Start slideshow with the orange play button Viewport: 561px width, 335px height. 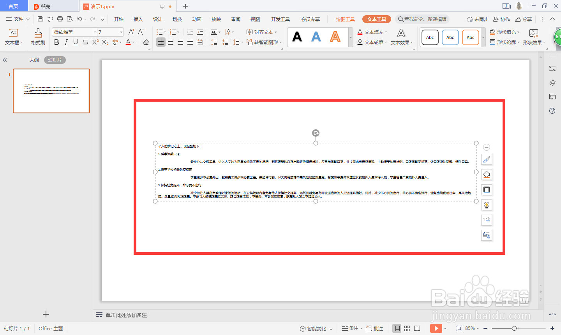[x=436, y=328]
